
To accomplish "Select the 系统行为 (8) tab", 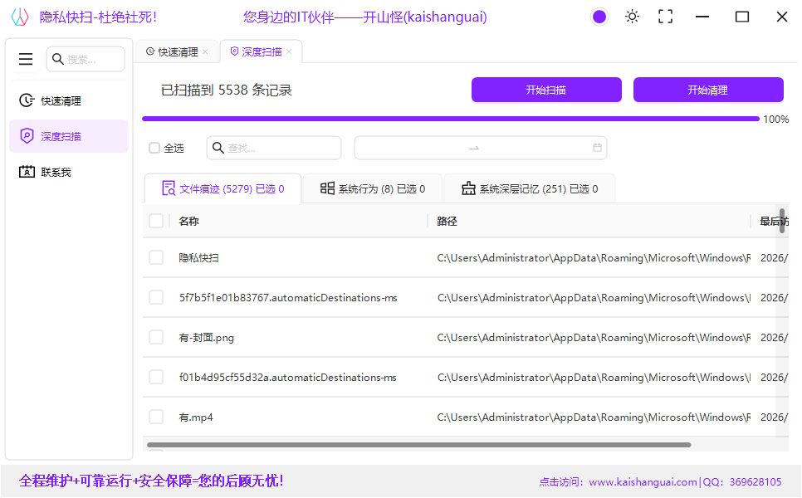I will click(372, 188).
